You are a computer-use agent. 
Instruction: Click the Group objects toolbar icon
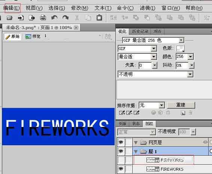pyautogui.click(x=113, y=18)
